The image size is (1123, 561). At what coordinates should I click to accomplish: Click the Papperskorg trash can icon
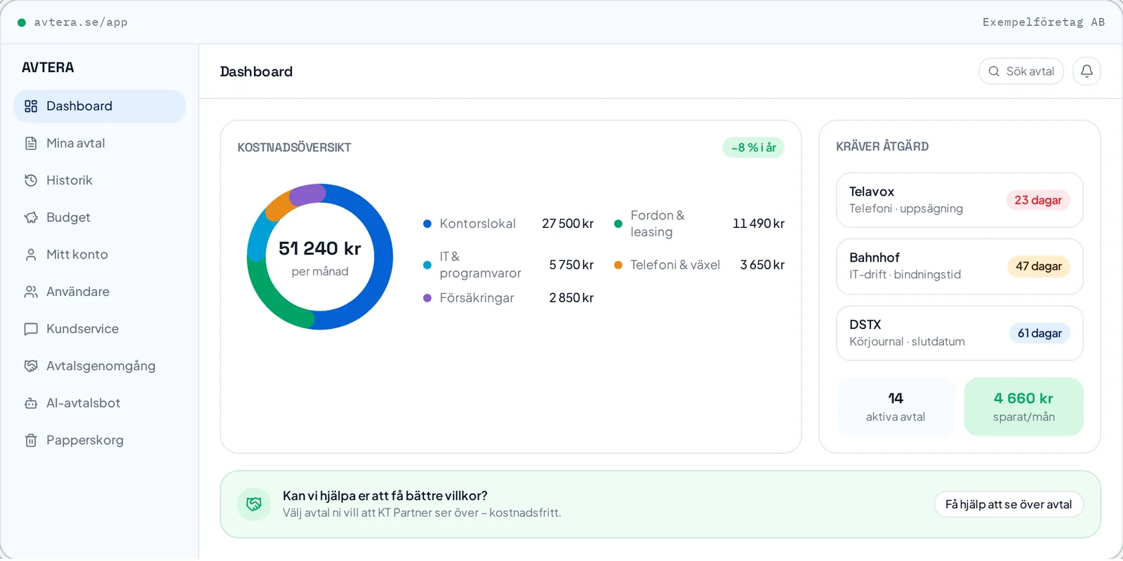[31, 440]
